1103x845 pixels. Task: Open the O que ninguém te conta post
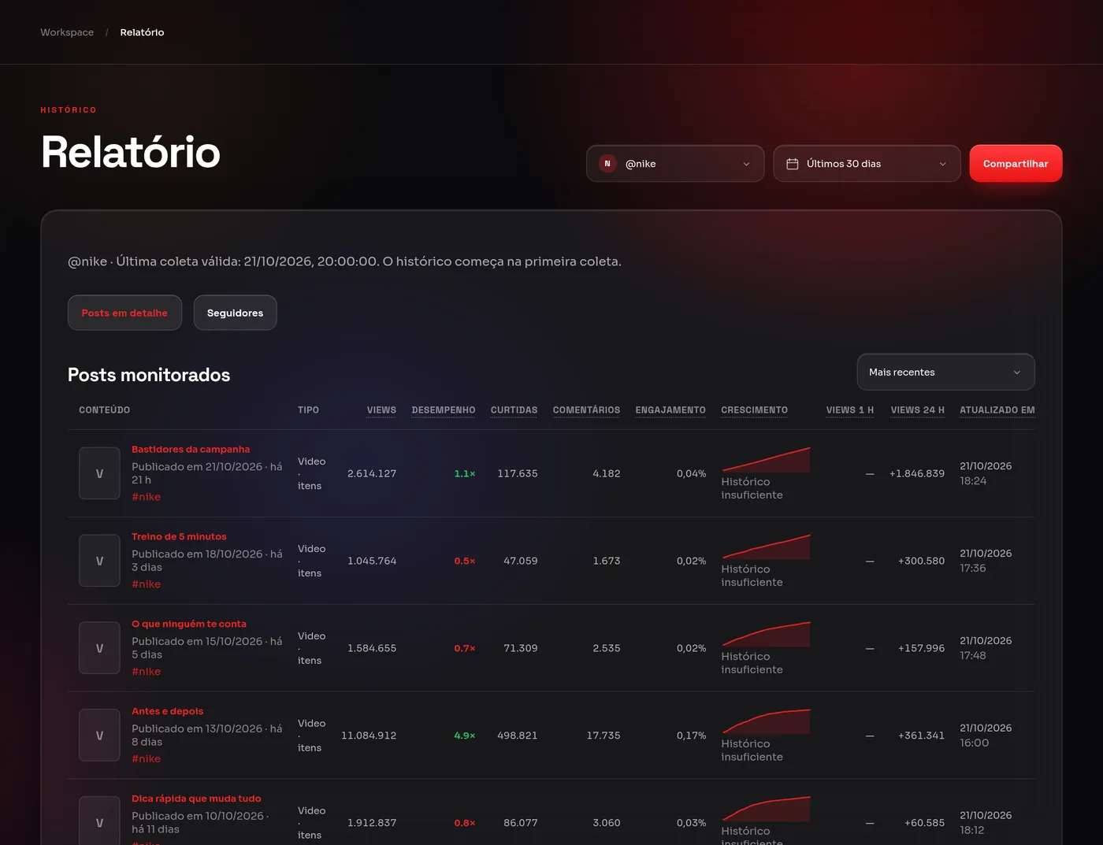click(189, 624)
